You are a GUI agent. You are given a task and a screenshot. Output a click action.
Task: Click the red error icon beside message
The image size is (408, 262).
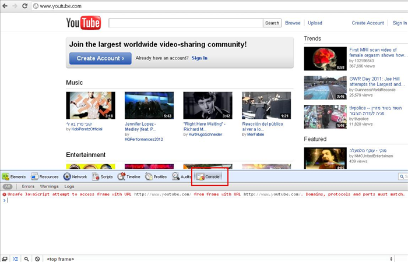pyautogui.click(x=4, y=194)
